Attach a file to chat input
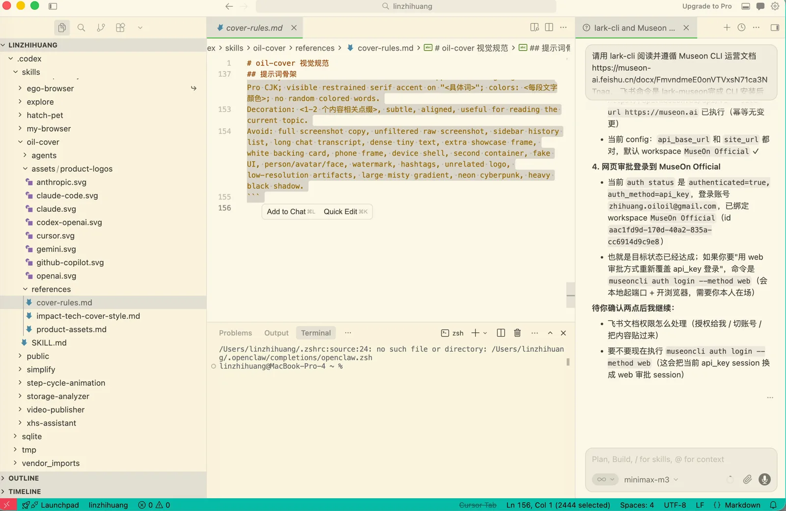The width and height of the screenshot is (786, 511). pyautogui.click(x=747, y=480)
